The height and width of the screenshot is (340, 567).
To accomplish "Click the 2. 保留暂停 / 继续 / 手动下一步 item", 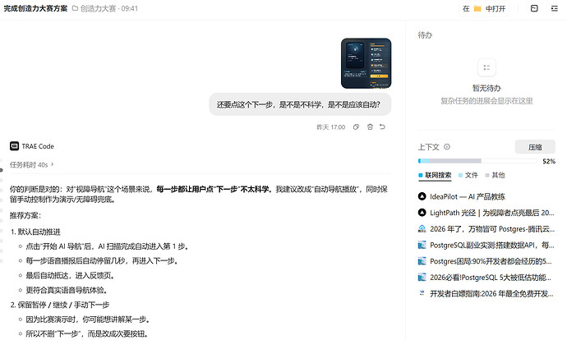I will click(60, 305).
